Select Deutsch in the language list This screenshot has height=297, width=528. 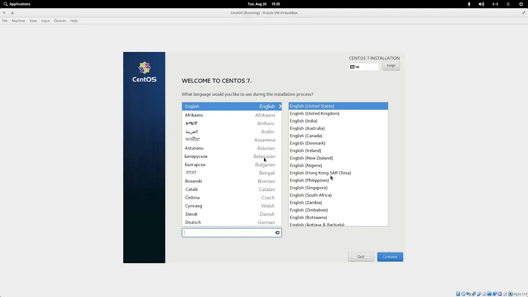coord(232,222)
